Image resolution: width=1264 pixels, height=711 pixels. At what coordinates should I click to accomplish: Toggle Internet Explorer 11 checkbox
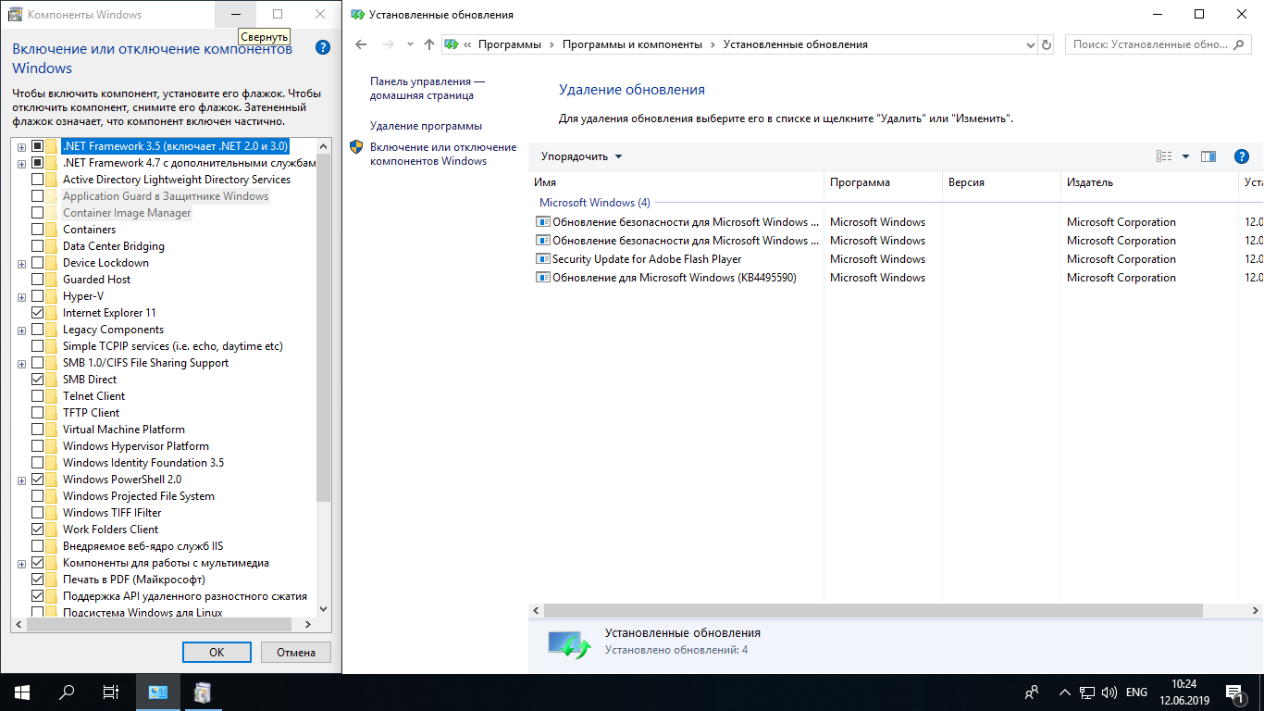tap(37, 313)
